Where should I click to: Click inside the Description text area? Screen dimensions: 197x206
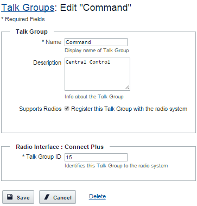(x=97, y=74)
